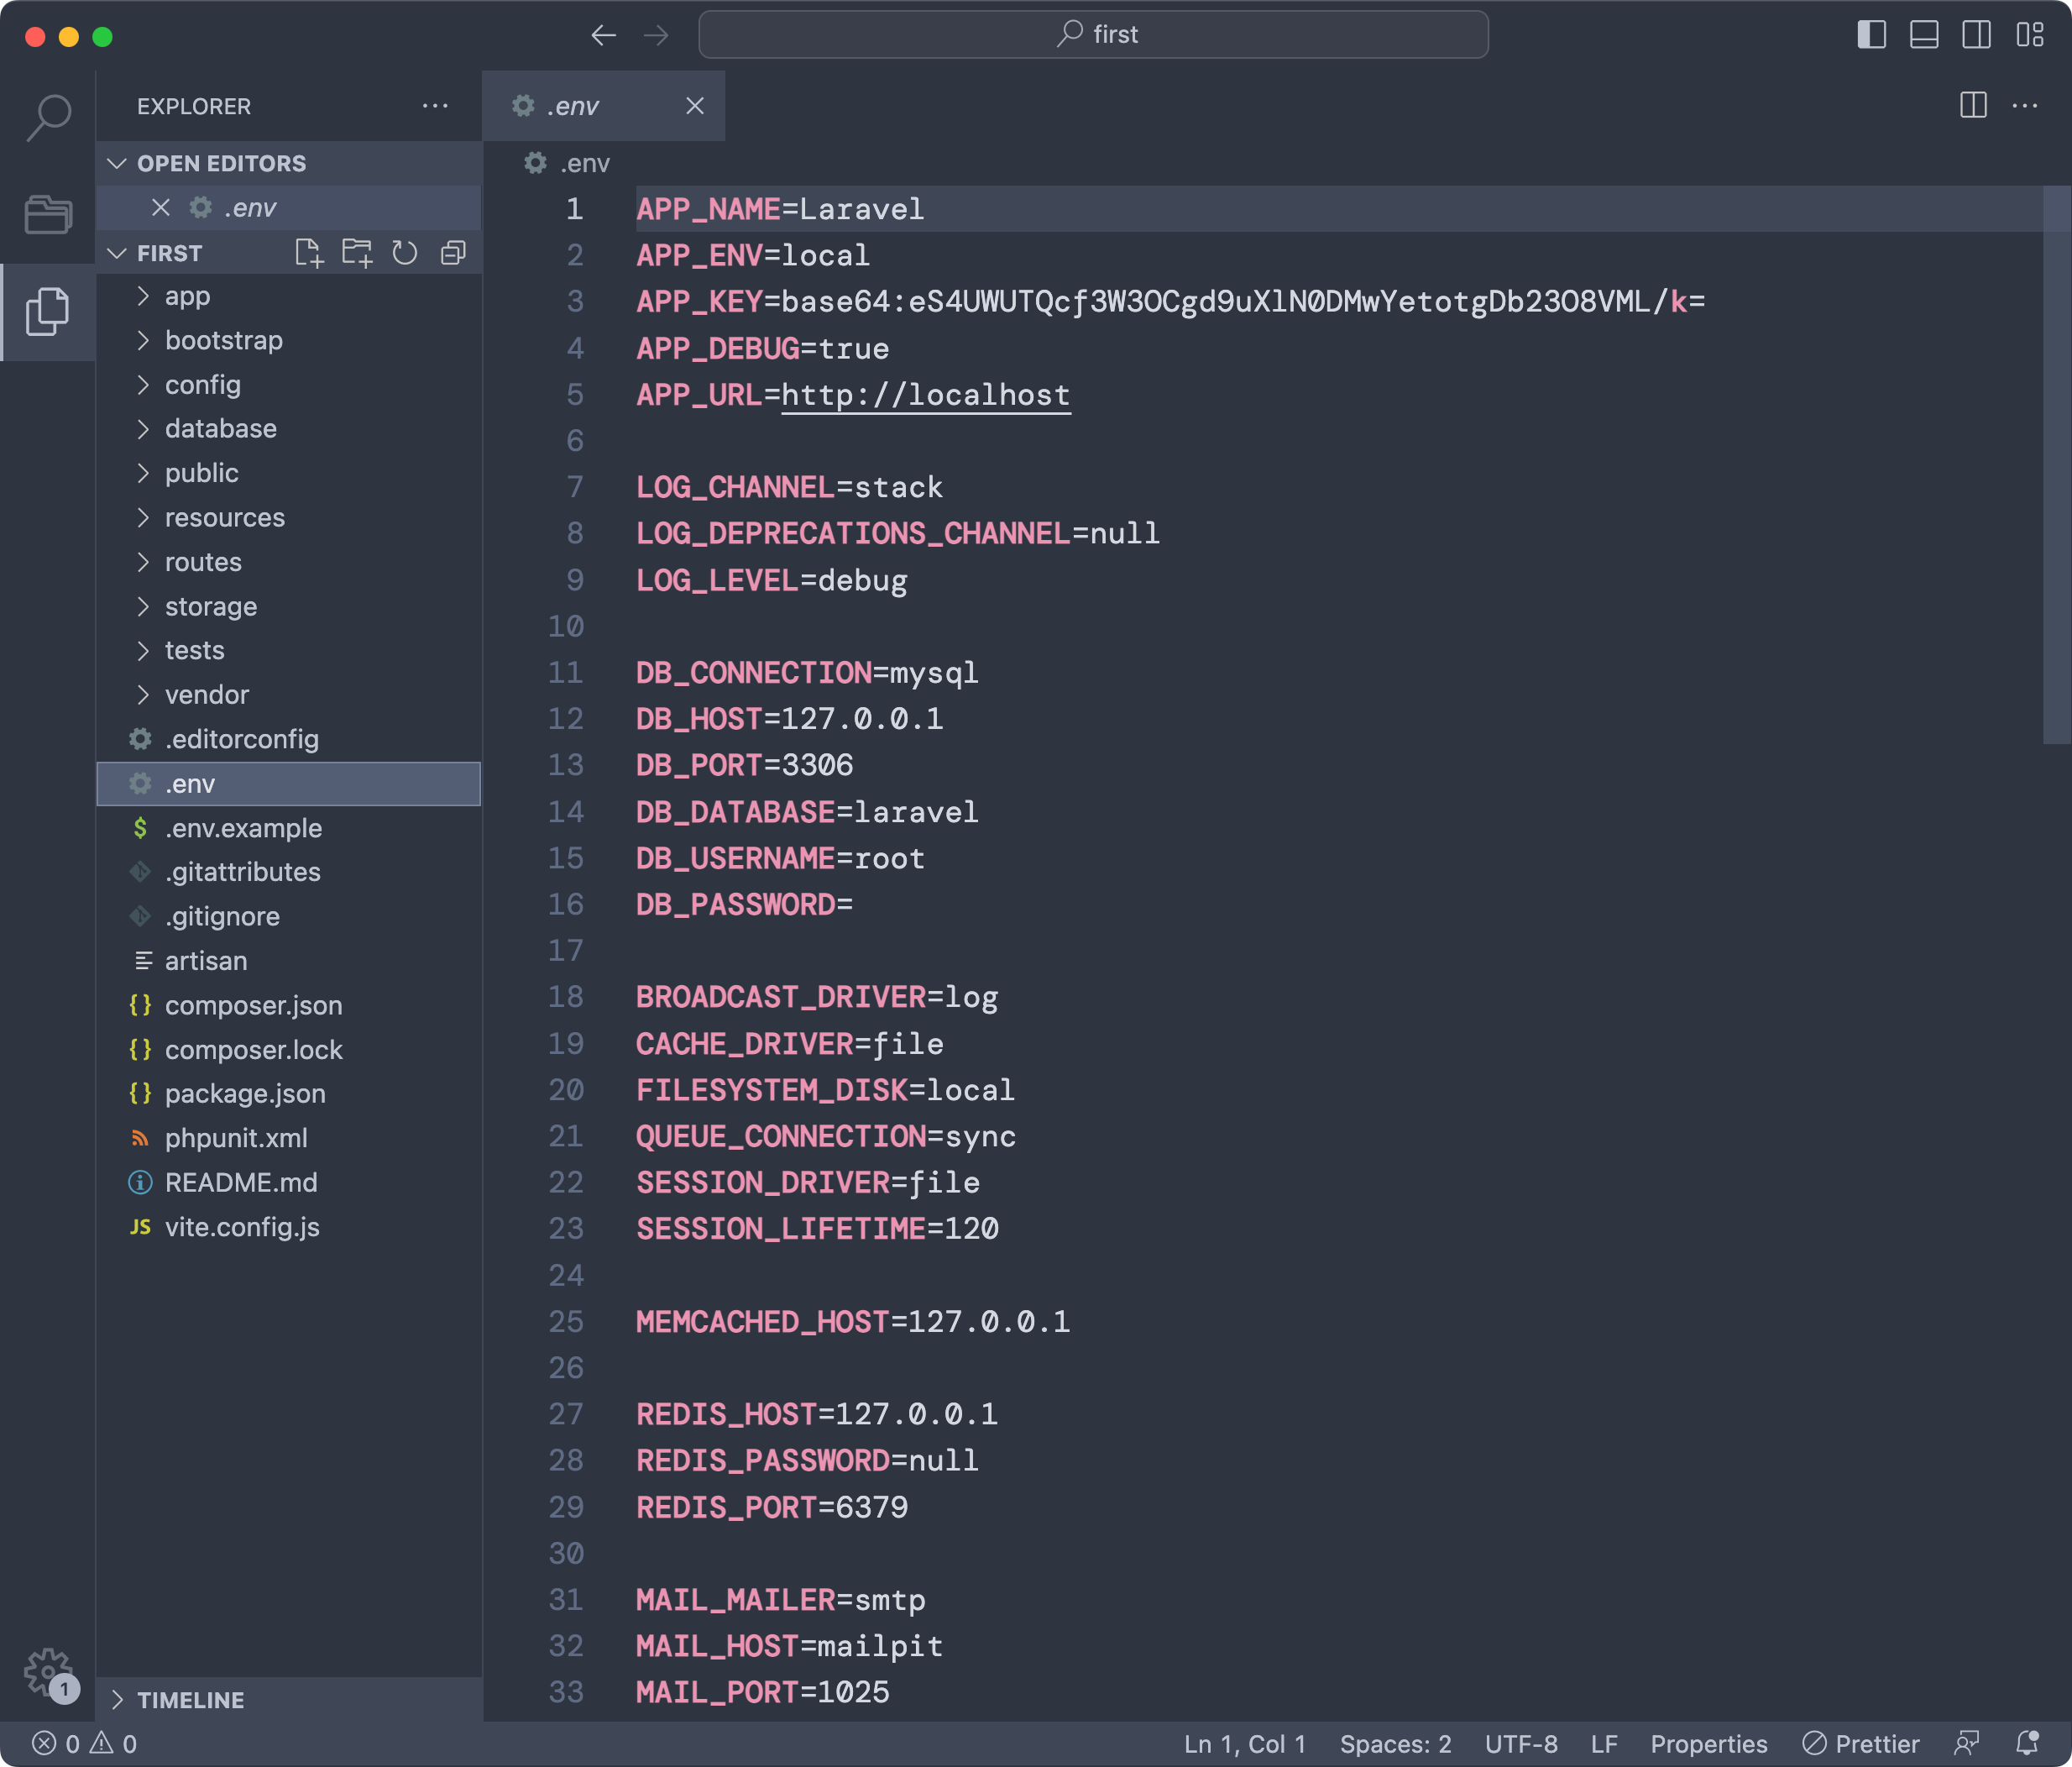Open the notifications bell in status bar
This screenshot has height=1767, width=2072.
tap(2027, 1744)
